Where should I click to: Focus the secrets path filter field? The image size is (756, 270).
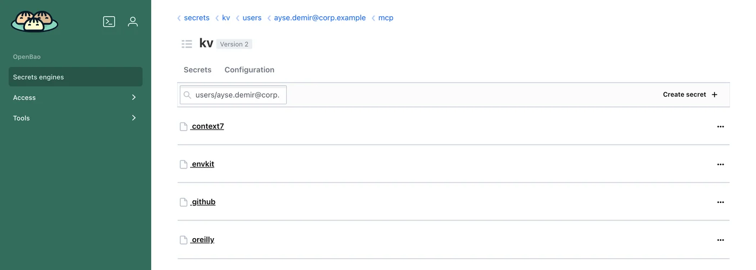point(233,94)
